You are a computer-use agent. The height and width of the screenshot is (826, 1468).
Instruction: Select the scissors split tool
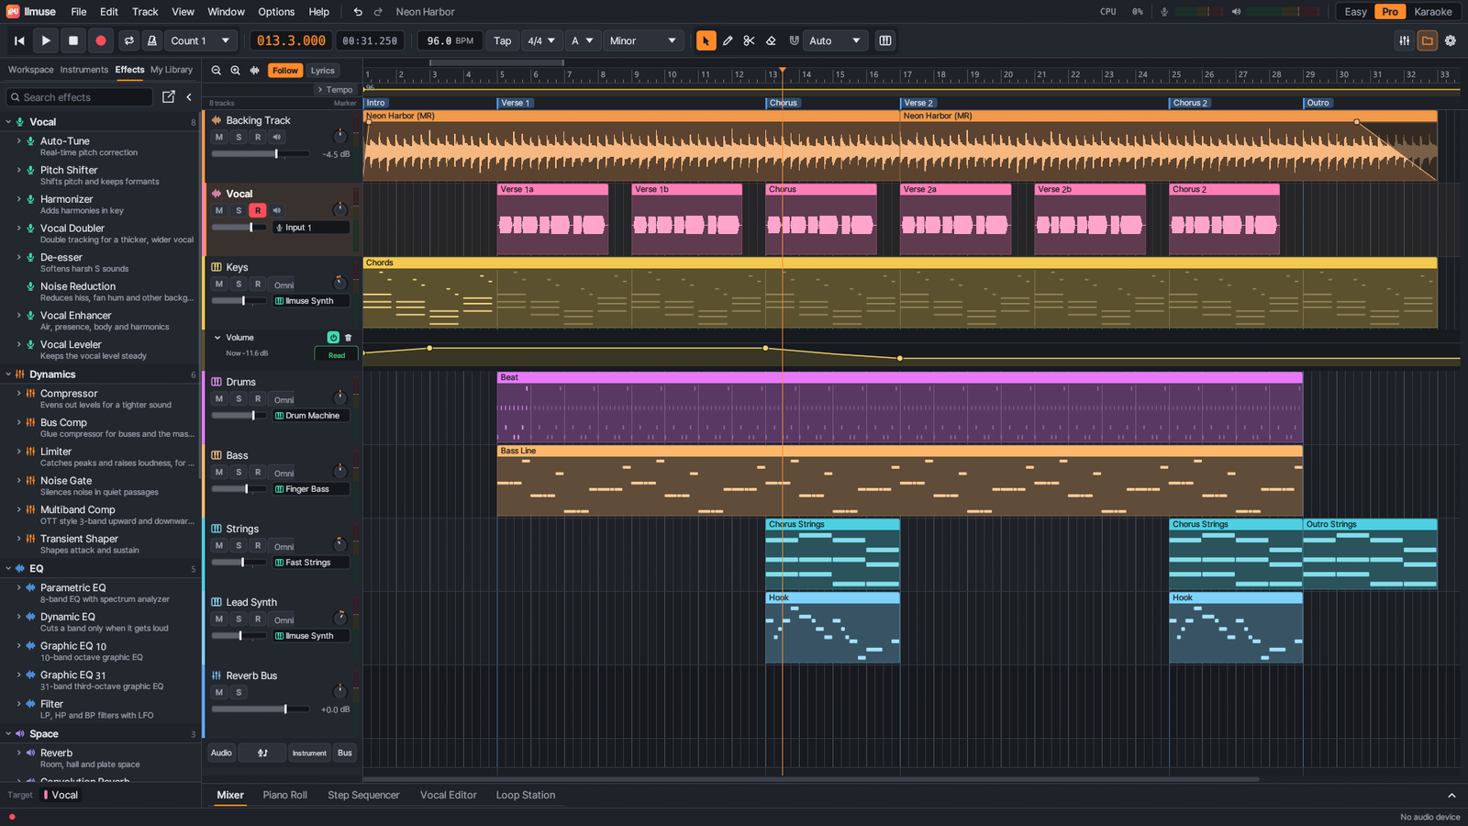coord(749,40)
